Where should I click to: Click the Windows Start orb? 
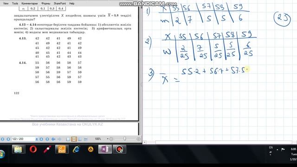click(2, 154)
